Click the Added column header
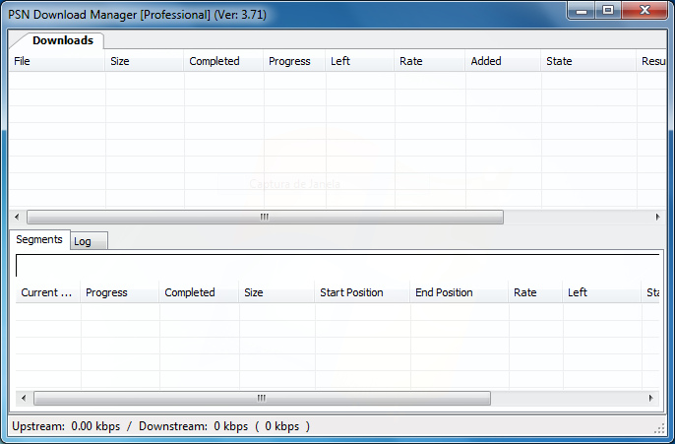 (503, 61)
